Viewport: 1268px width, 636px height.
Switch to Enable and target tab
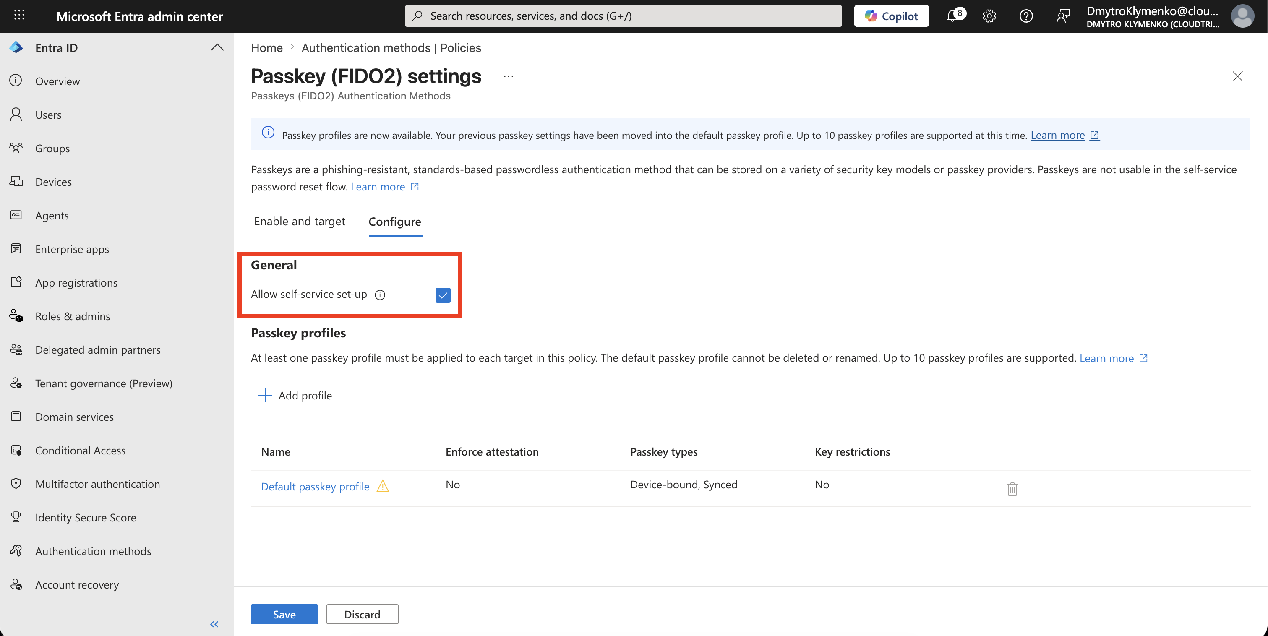(x=299, y=222)
